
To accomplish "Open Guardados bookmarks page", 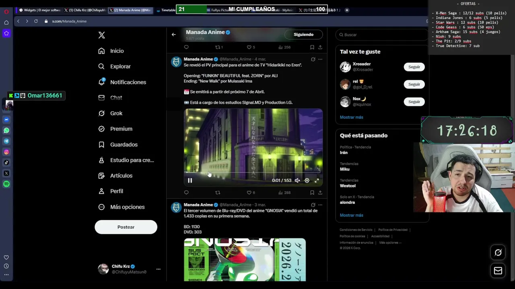I will 118,144.
